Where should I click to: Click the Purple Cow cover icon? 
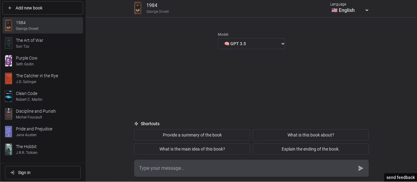click(9, 61)
